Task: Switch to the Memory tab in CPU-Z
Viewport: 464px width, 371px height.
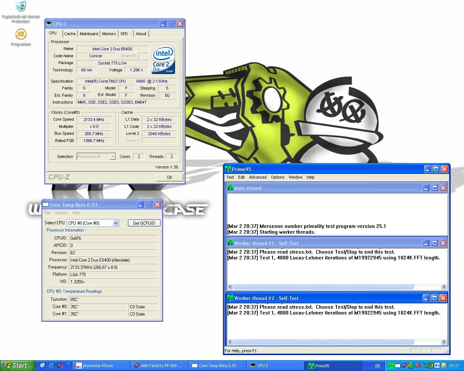Action: point(109,34)
